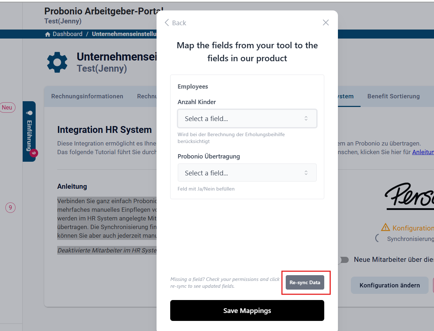Toggle the Neue Mitarbeiter switch
Screen dimensions: 434x331
pos(344,260)
